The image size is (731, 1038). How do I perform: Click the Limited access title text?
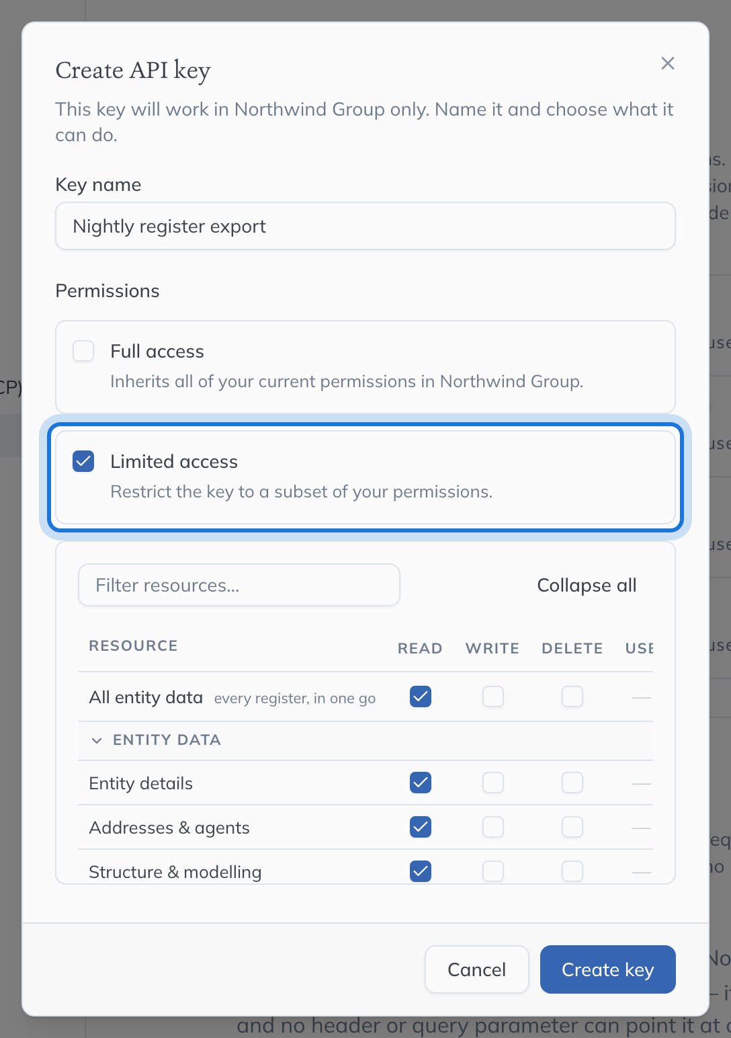click(174, 462)
